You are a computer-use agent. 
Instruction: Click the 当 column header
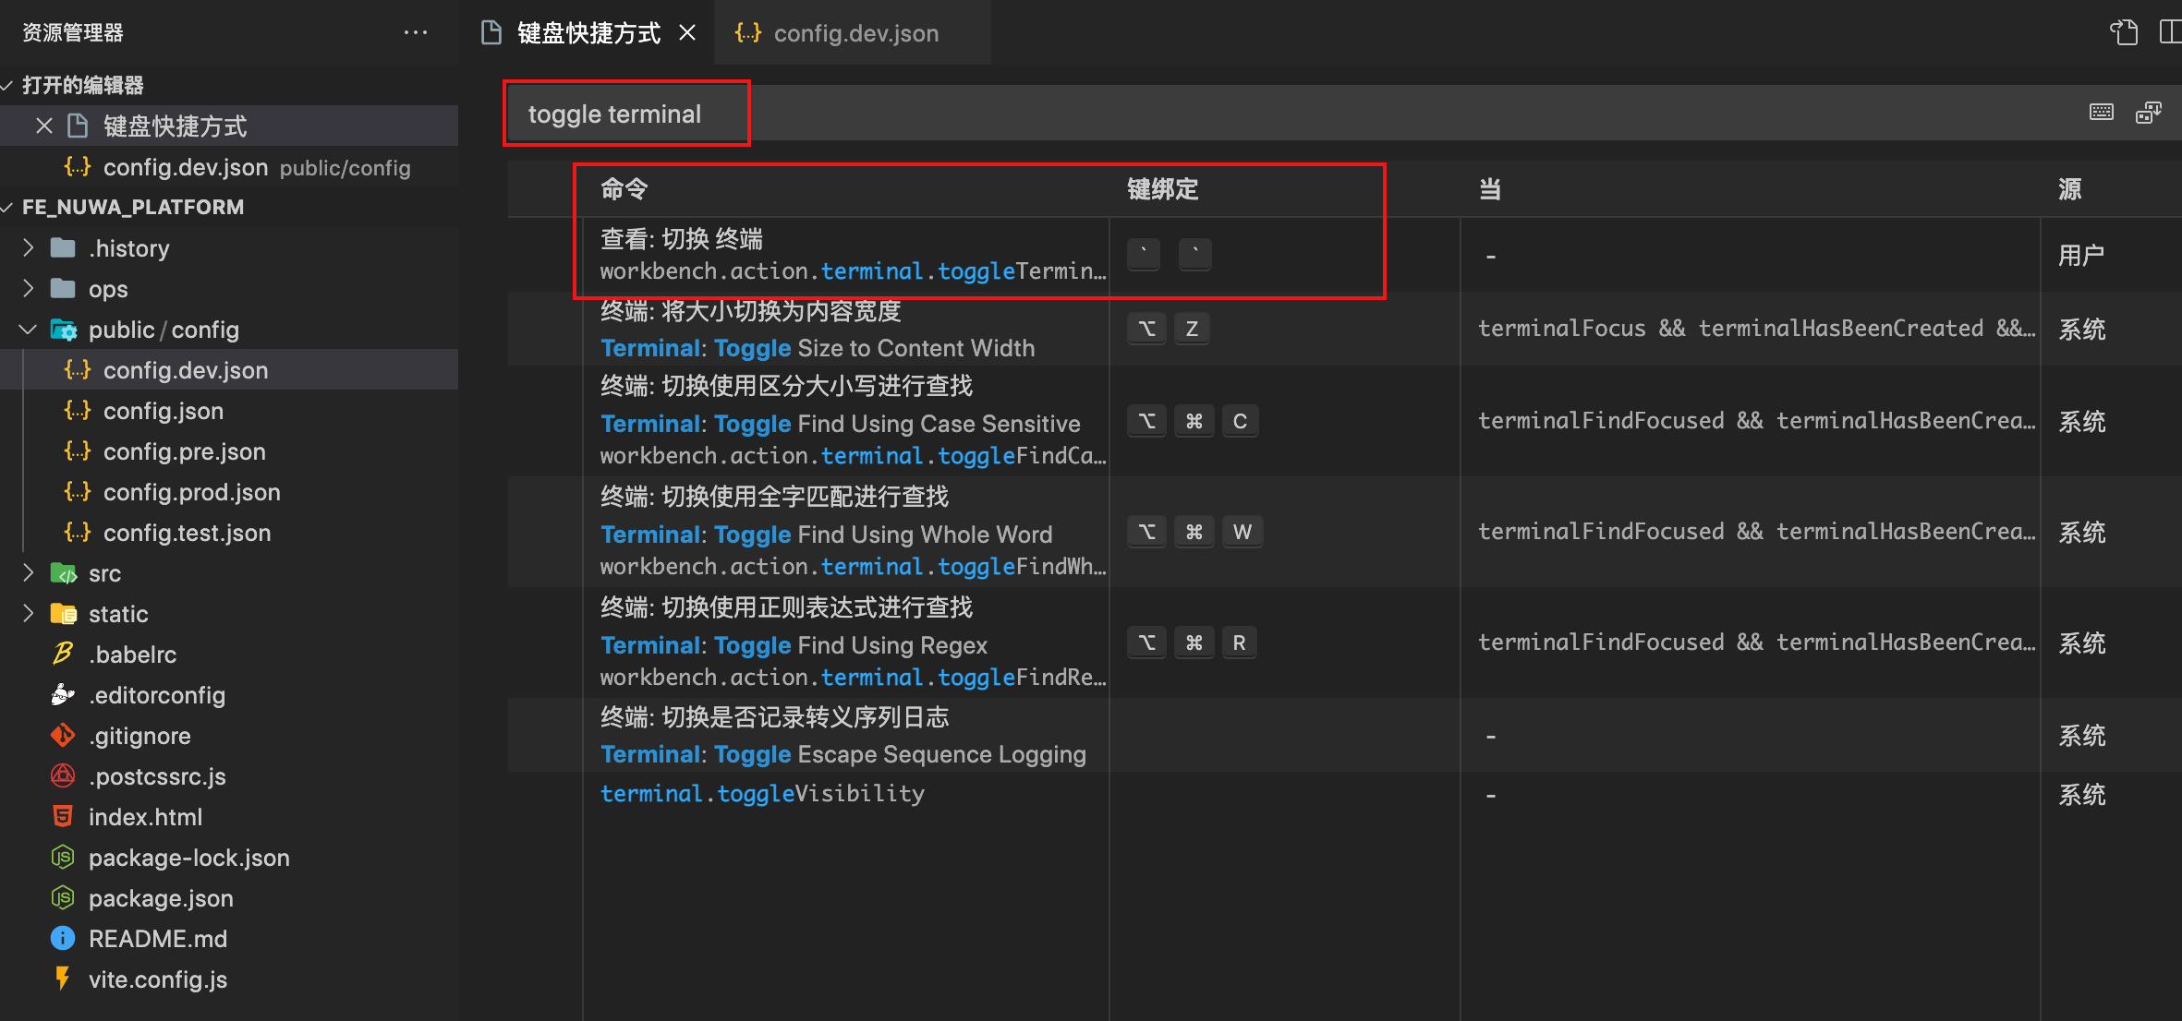(x=1489, y=189)
